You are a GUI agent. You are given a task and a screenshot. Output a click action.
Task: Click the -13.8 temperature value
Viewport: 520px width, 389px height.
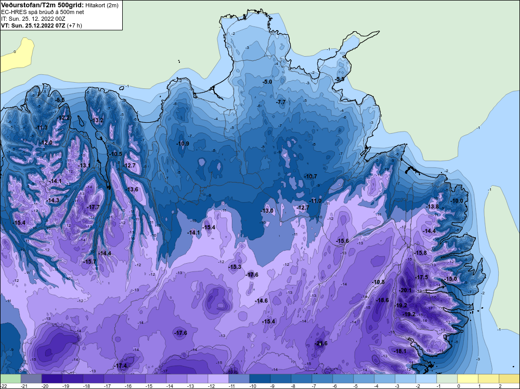click(x=432, y=206)
